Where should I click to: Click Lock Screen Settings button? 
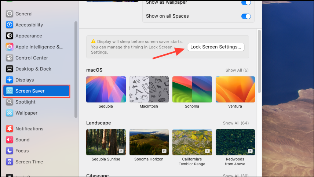[x=216, y=47]
